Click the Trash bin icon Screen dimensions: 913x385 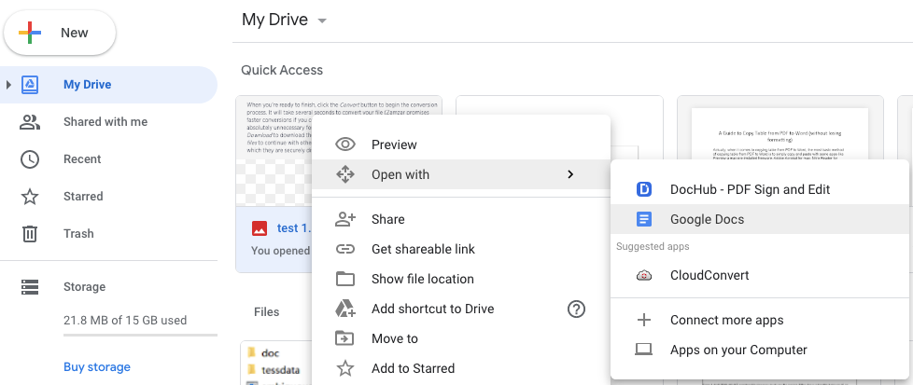click(30, 234)
